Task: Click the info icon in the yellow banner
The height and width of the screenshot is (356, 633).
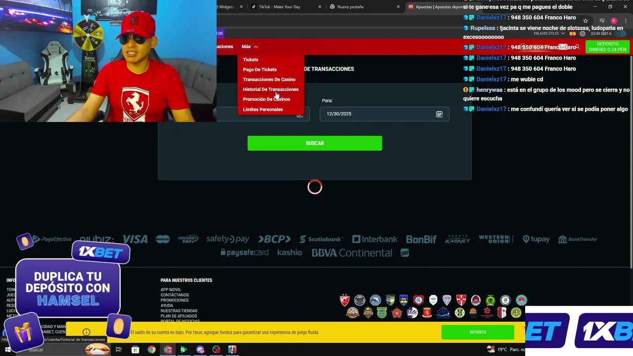Action: coord(86,332)
